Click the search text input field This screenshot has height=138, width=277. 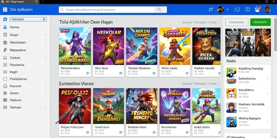107,10
